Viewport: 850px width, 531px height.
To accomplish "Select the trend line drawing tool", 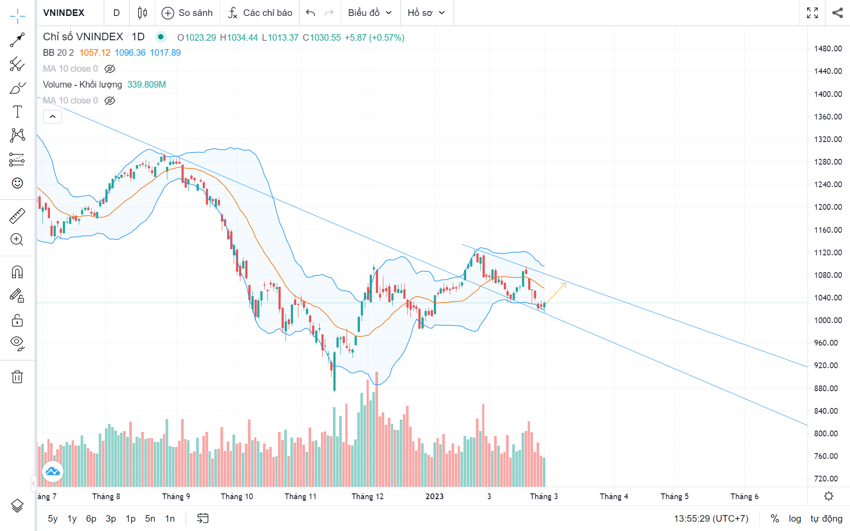I will 17,40.
